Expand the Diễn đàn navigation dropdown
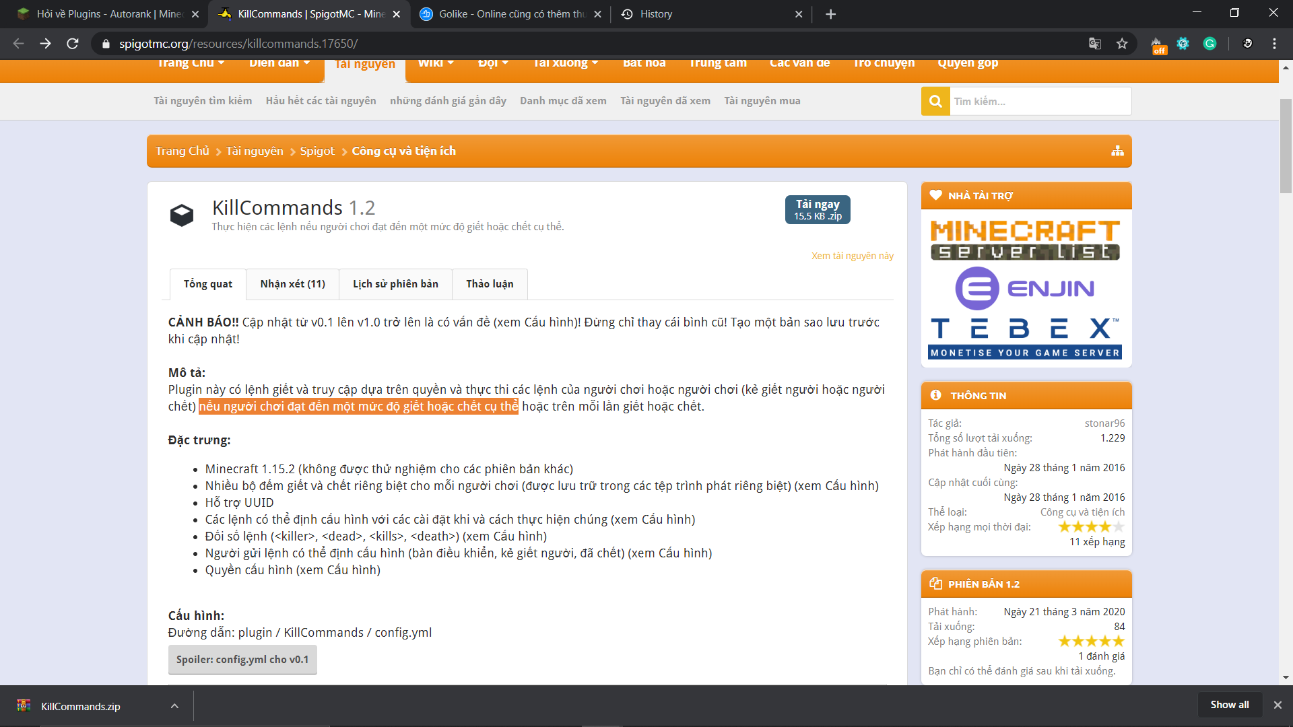The image size is (1293, 727). pyautogui.click(x=279, y=63)
